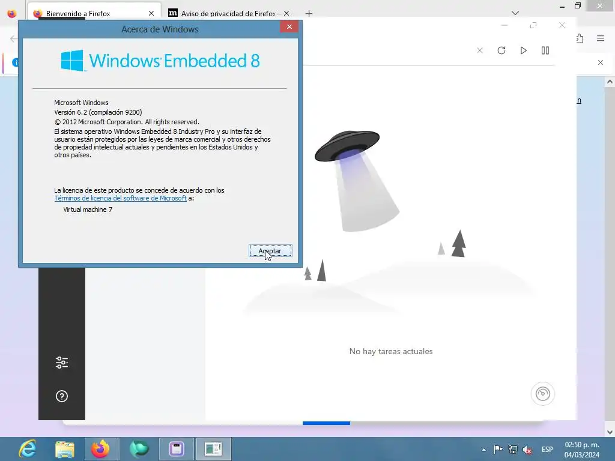Click the play icon in the task panel

point(523,50)
